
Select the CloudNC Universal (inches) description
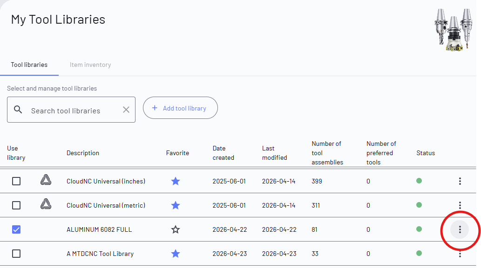click(106, 181)
